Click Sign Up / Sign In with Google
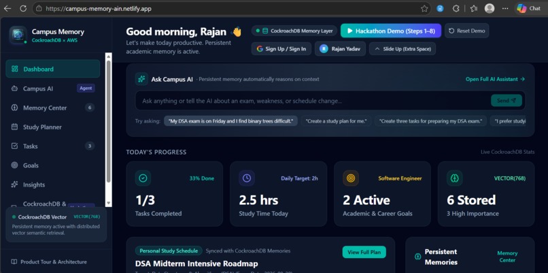Viewport: 548px width, 273px height. (281, 49)
